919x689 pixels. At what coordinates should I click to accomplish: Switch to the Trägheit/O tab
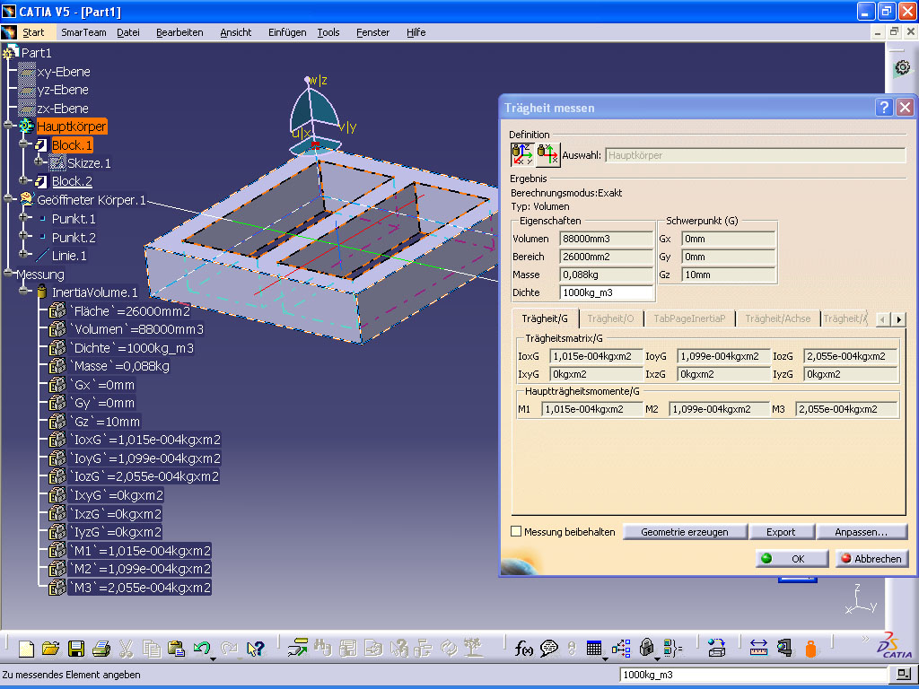click(x=610, y=318)
